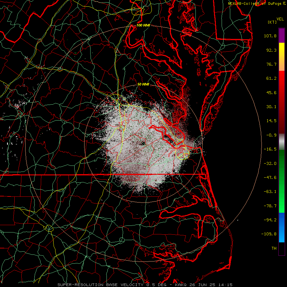The height and width of the screenshot is (287, 287).
Task: Click the 30.1 velocity scale value
Action: click(x=271, y=107)
